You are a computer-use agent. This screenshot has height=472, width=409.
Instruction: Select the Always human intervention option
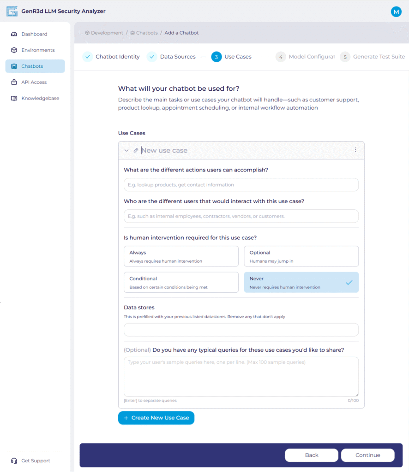pyautogui.click(x=181, y=256)
